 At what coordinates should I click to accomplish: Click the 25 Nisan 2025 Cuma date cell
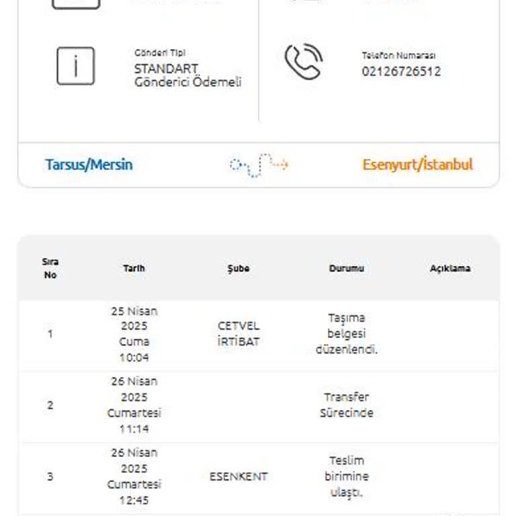point(134,334)
